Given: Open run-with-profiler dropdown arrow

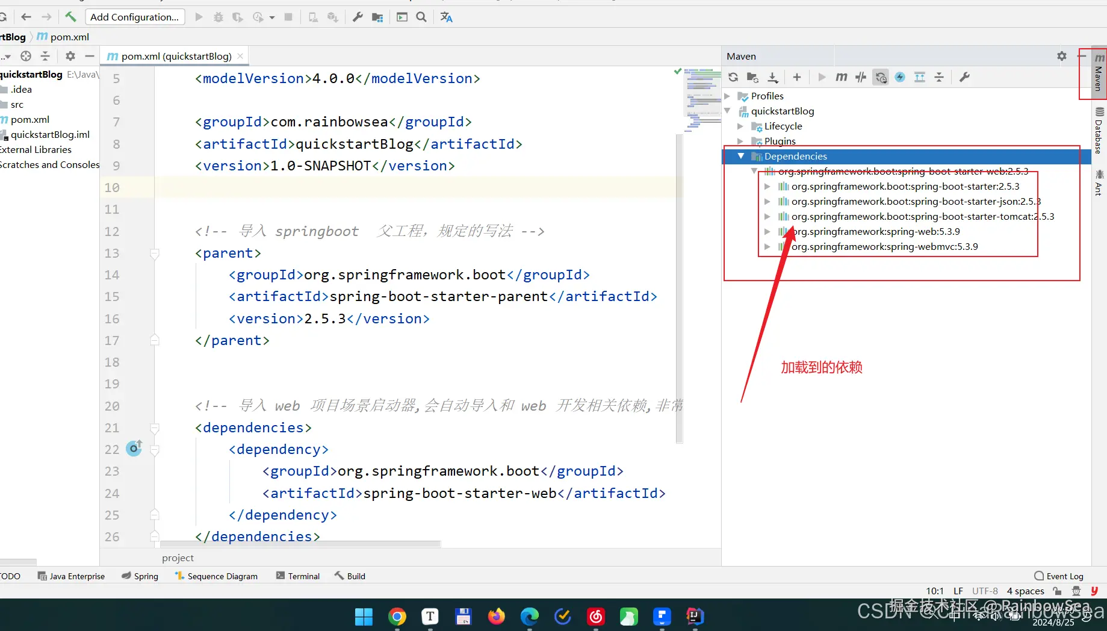Looking at the screenshot, I should 272,17.
